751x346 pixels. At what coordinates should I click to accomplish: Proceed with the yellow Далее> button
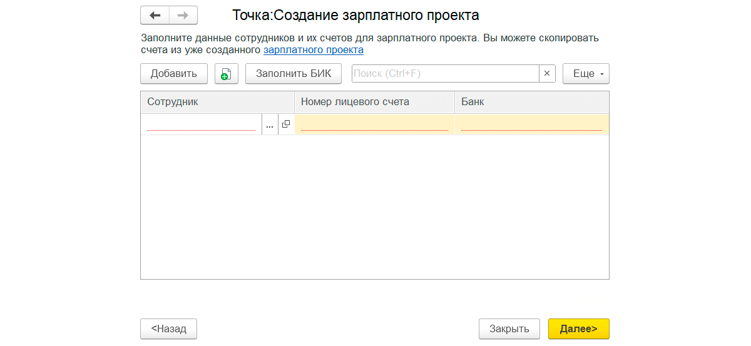578,328
